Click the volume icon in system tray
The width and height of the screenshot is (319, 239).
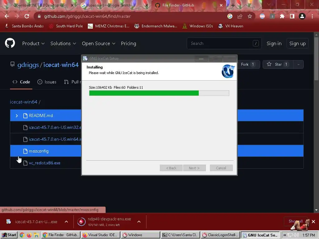pos(297,235)
